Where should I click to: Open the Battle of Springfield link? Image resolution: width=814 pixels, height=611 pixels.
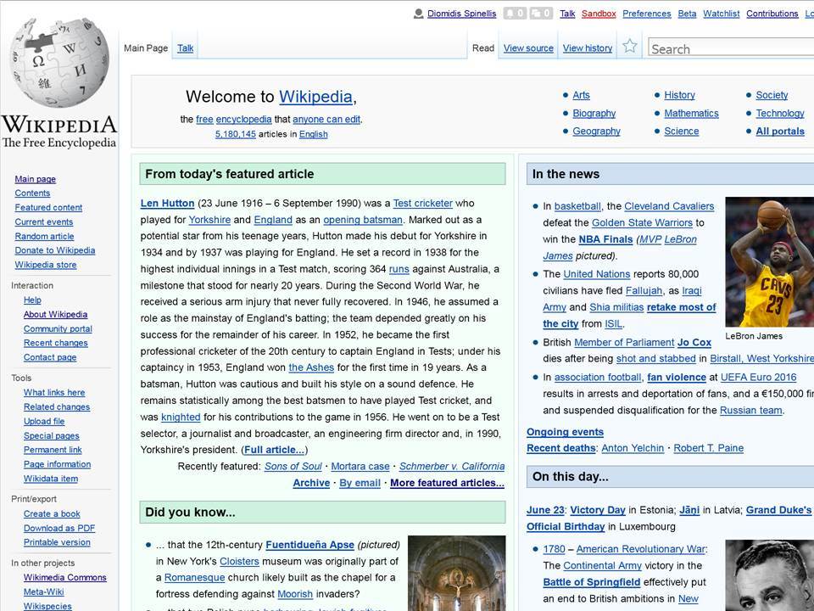tap(591, 582)
